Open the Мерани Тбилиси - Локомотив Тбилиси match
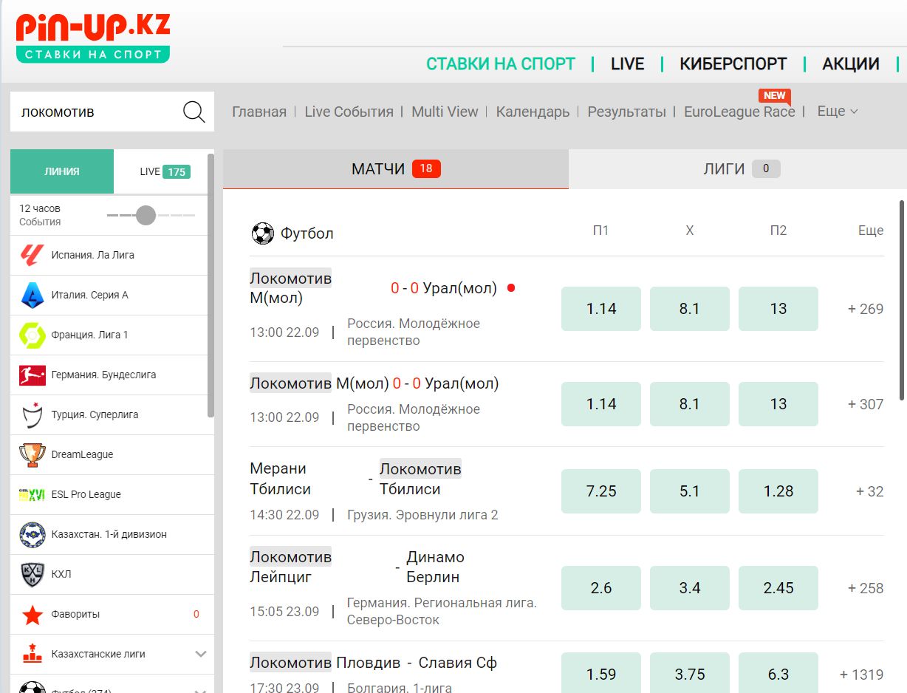 tap(356, 479)
